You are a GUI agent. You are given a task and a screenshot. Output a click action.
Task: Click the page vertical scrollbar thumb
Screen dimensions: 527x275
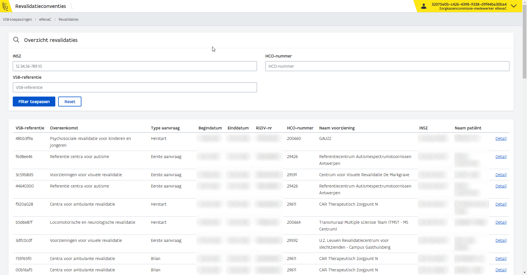coord(524,42)
